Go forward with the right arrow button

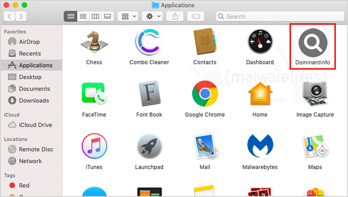[x=21, y=16]
